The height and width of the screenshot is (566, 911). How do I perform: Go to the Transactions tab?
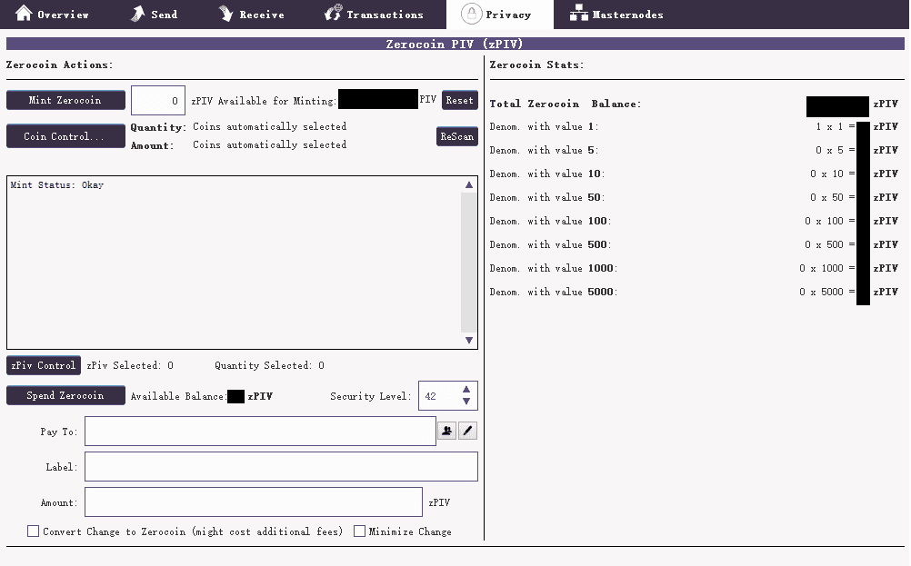pos(375,14)
